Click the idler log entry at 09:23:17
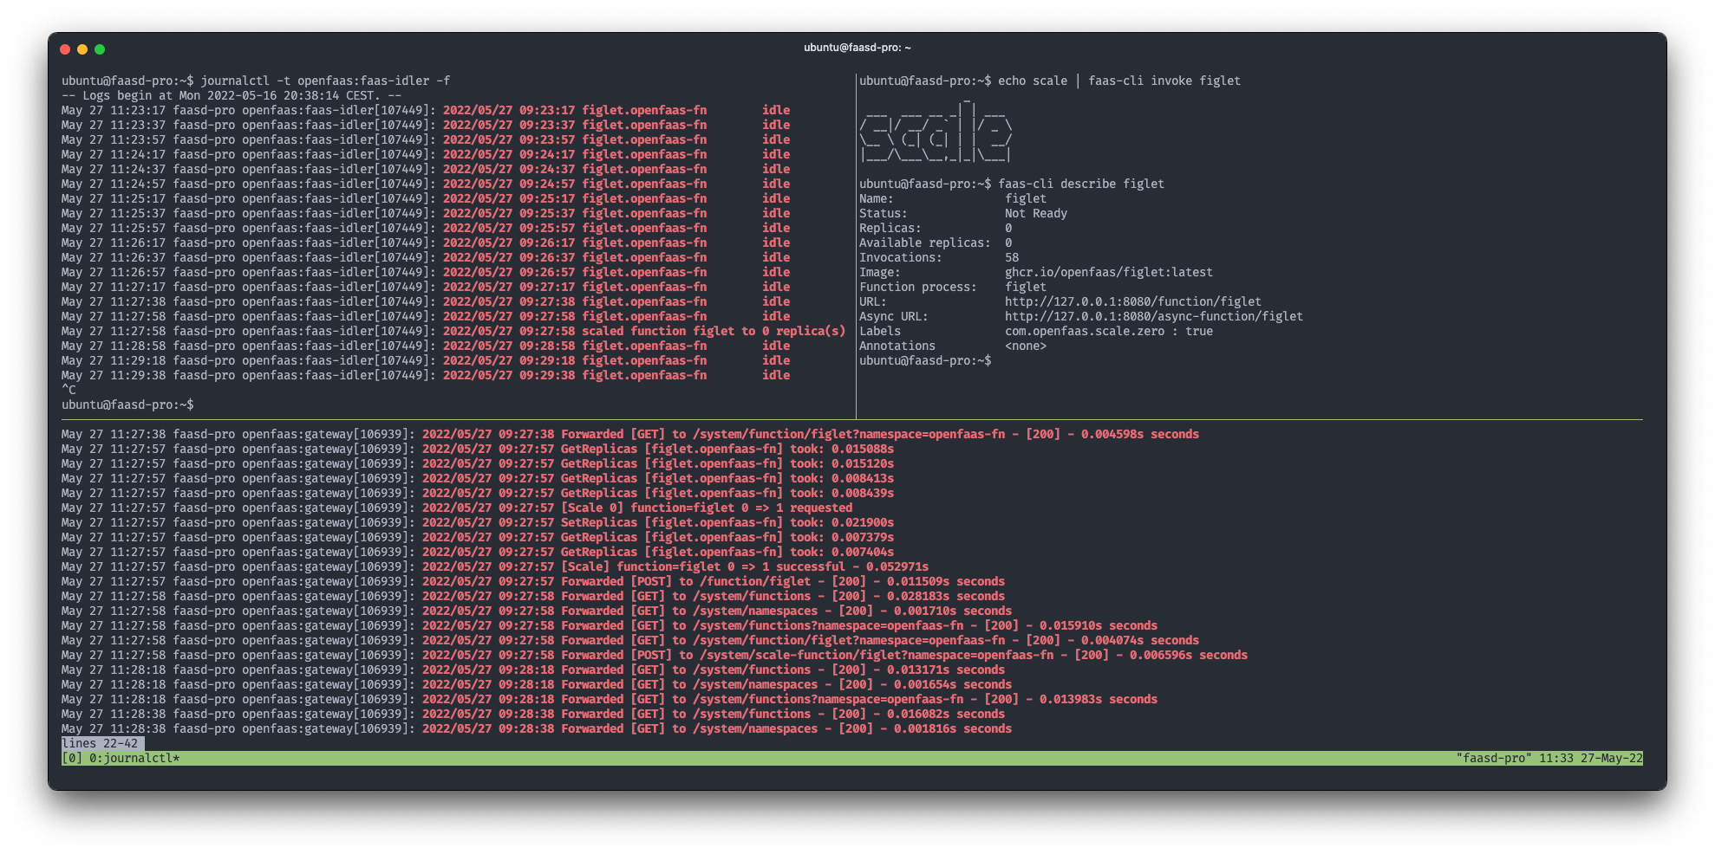1715x854 pixels. coord(426,110)
